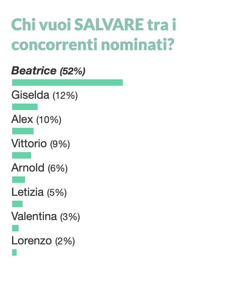Click Valentina's green result bar
231x284 pixels.
pos(15,228)
